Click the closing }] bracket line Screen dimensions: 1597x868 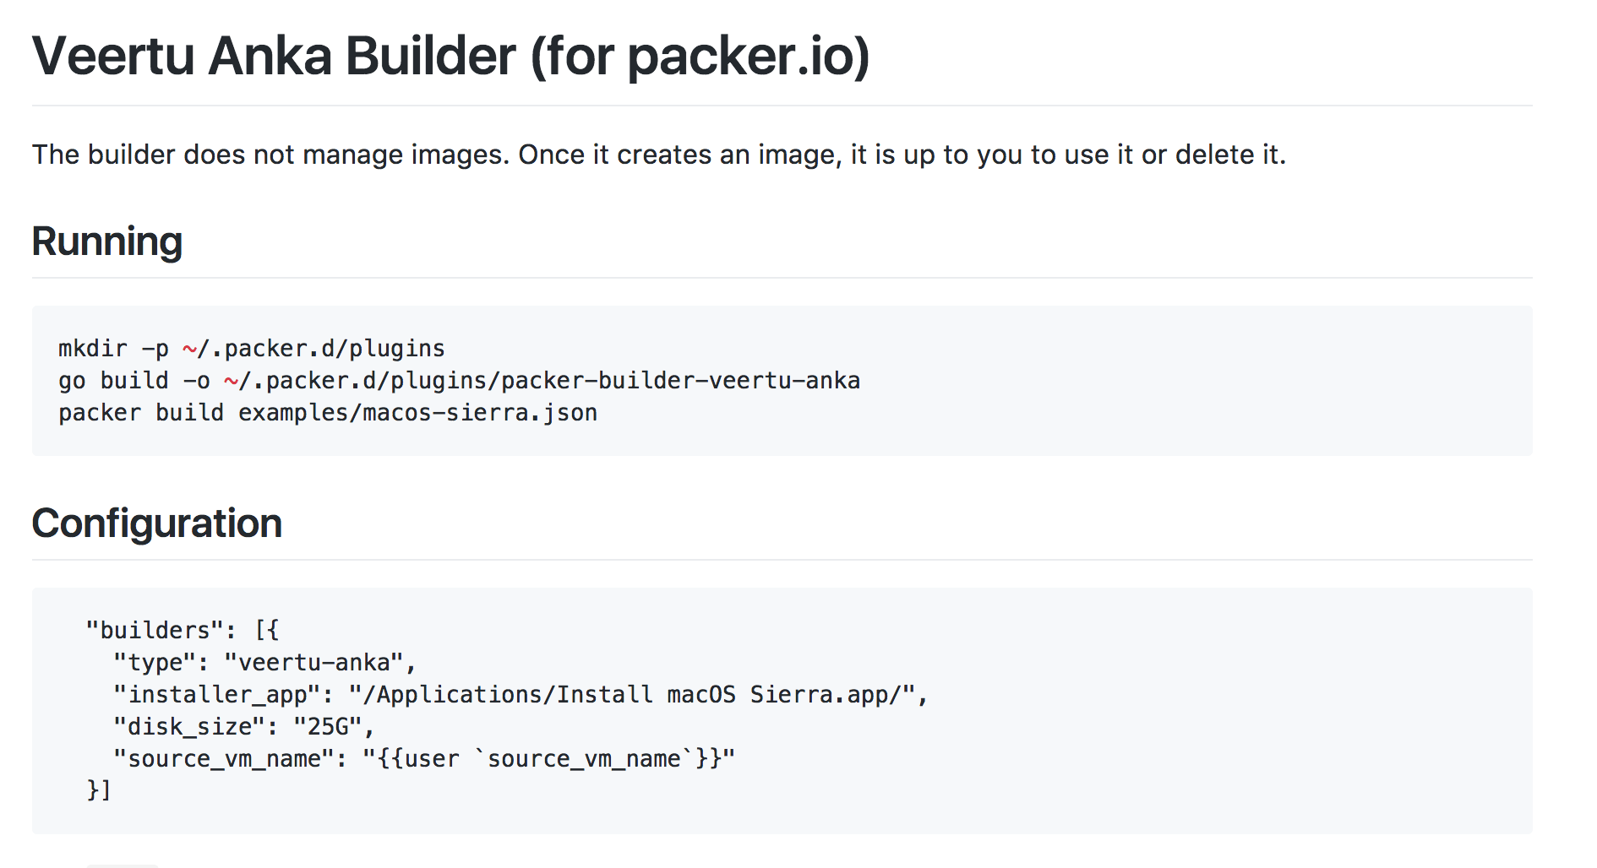click(x=99, y=790)
